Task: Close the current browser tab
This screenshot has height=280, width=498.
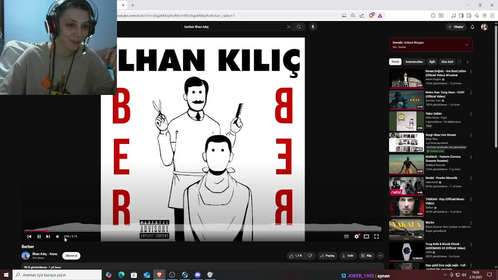Action: [123, 5]
